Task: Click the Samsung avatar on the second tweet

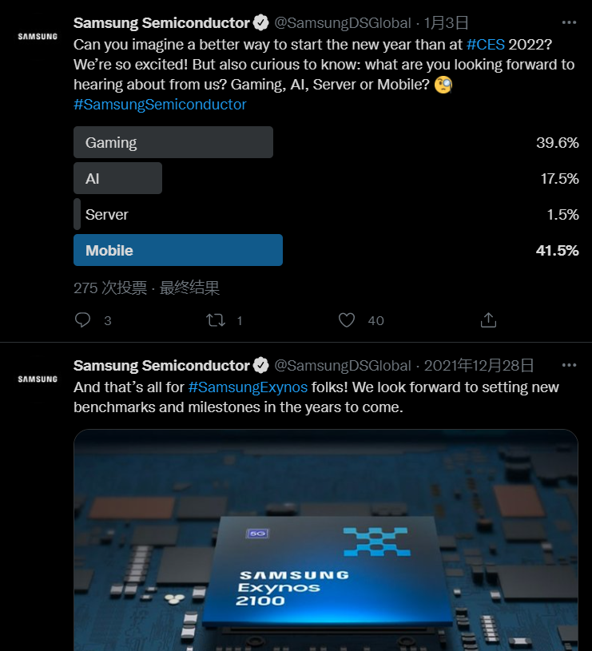Action: point(38,379)
